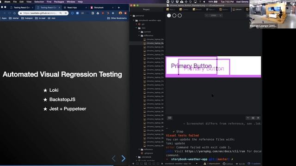Maximize the terminal panel
The width and height of the screenshot is (296, 166).
click(253, 118)
